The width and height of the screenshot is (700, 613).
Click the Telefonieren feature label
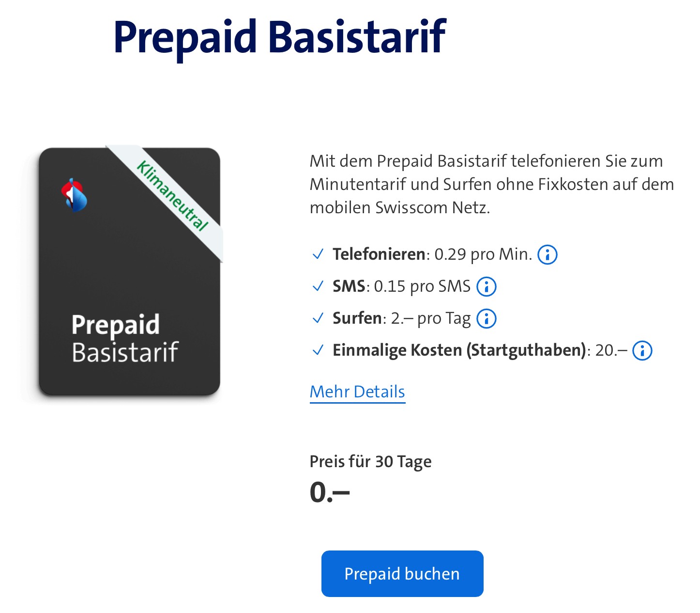(379, 254)
